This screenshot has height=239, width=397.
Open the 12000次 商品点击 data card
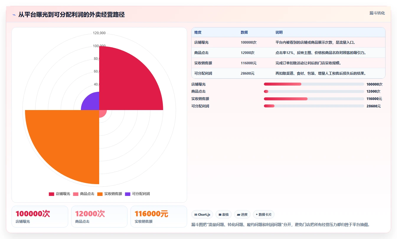(99, 217)
